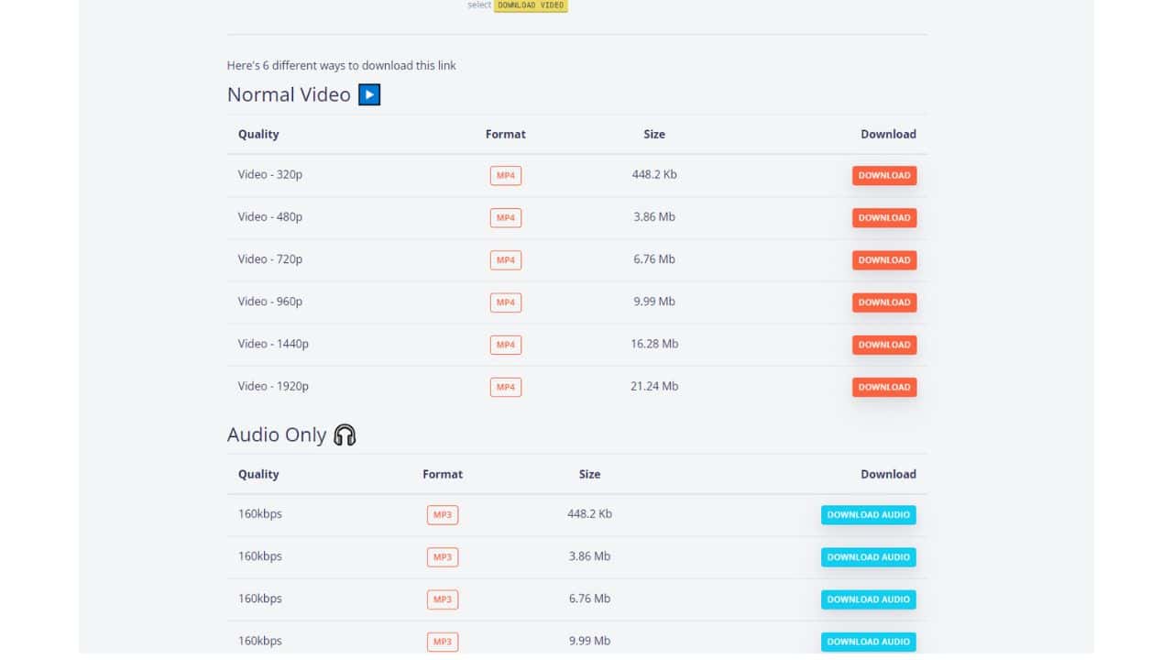Download the 9.99 Mb audio file
This screenshot has width=1173, height=660.
pos(869,641)
